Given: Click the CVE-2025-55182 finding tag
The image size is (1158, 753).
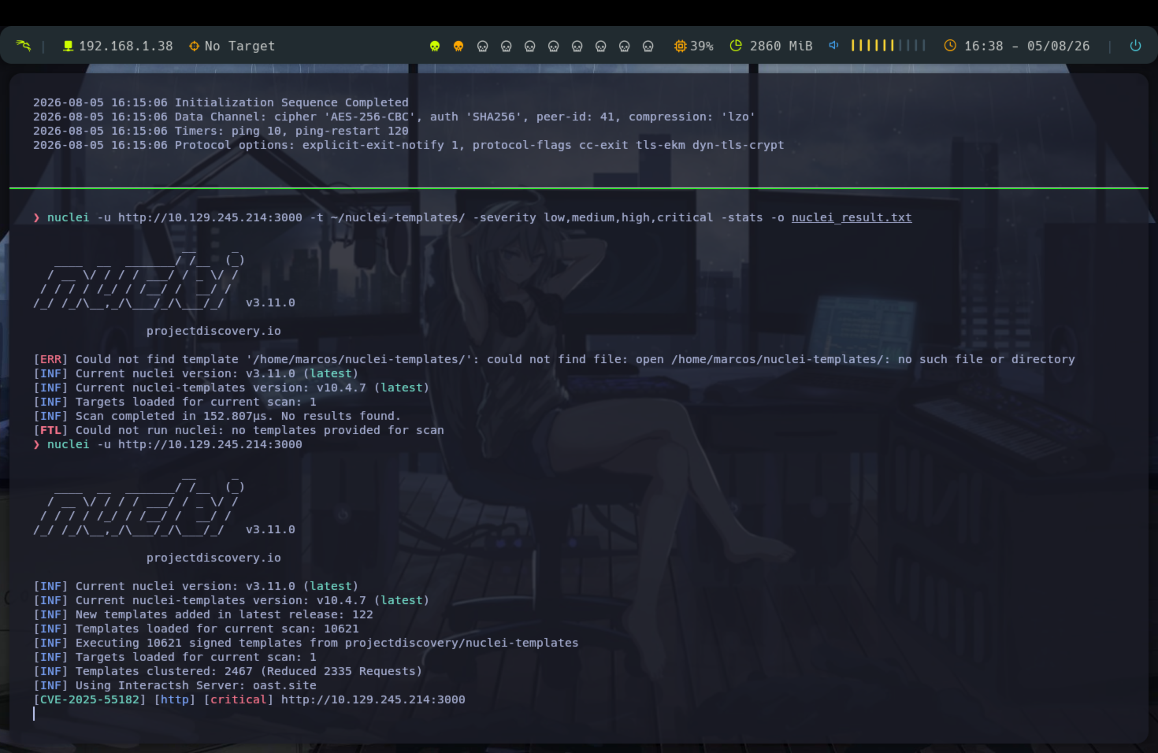Looking at the screenshot, I should (89, 700).
